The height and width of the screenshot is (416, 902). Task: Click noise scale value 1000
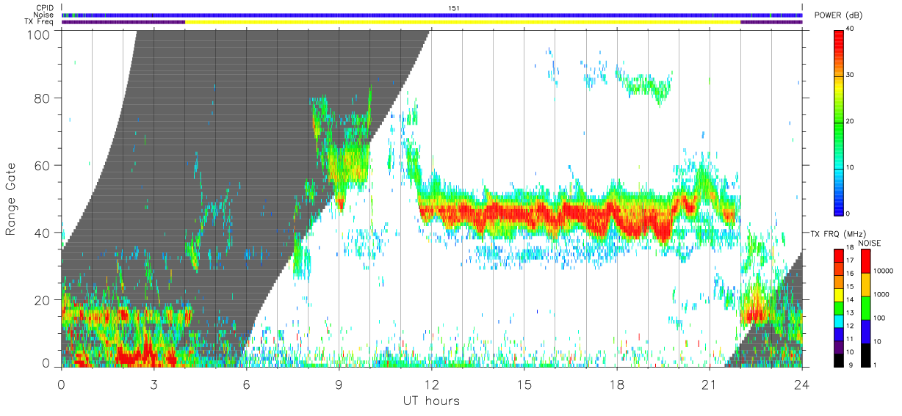(x=881, y=294)
